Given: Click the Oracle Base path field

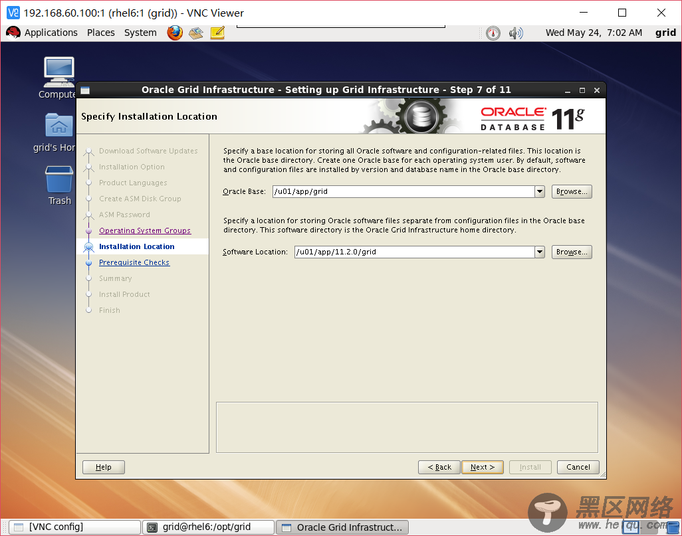Looking at the screenshot, I should tap(403, 191).
